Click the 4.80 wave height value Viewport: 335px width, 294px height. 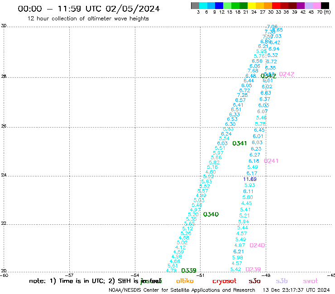[211, 172]
